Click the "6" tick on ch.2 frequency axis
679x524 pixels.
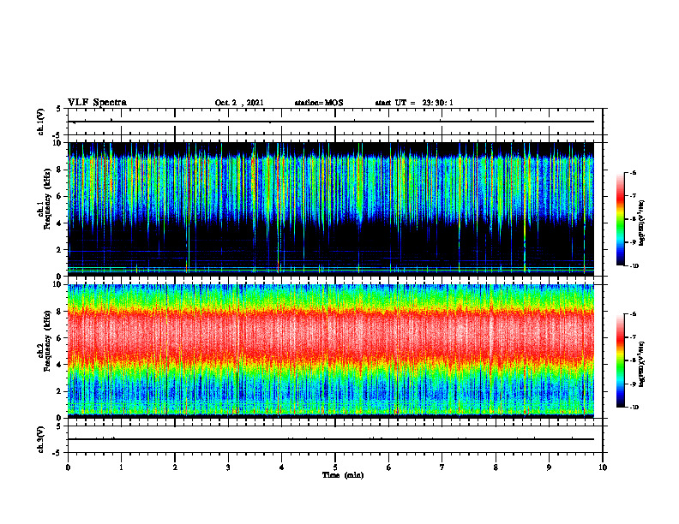pyautogui.click(x=60, y=338)
